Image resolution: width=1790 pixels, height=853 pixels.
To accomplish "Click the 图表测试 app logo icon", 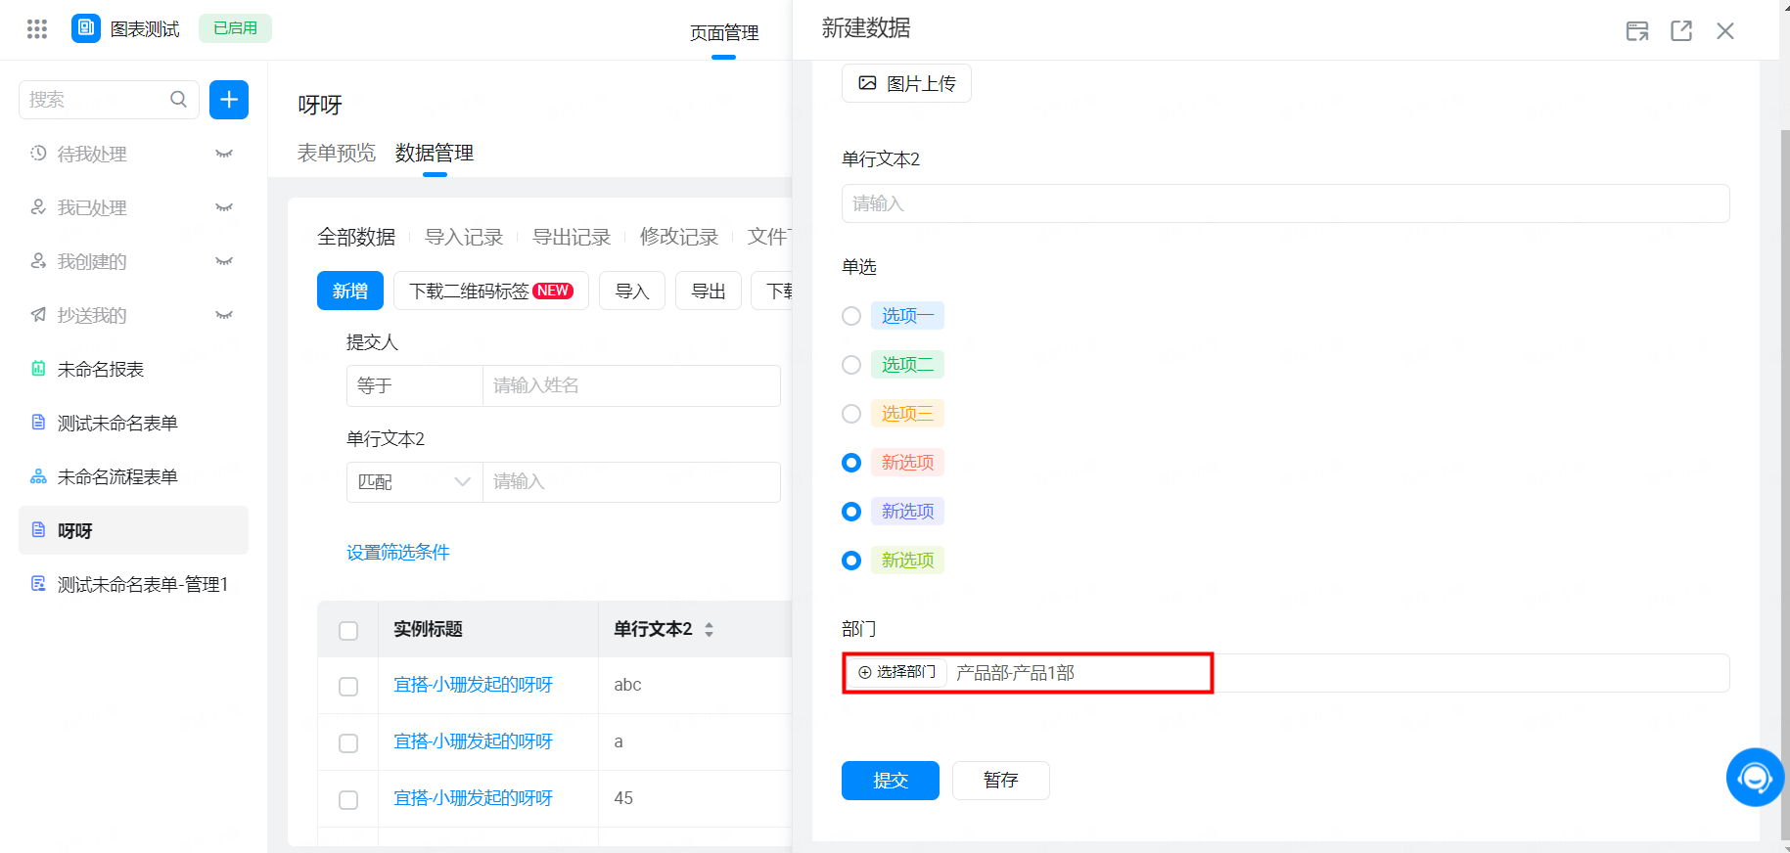I will click(86, 28).
